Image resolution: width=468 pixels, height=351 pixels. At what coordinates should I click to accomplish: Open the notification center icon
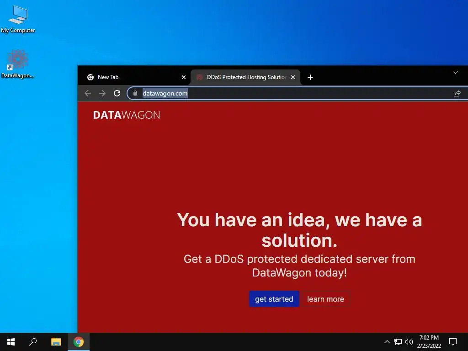click(453, 342)
